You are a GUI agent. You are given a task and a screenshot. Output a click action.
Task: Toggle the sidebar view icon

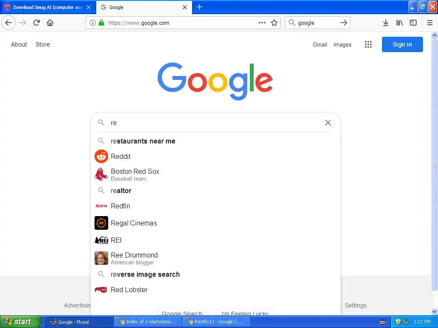coord(413,23)
